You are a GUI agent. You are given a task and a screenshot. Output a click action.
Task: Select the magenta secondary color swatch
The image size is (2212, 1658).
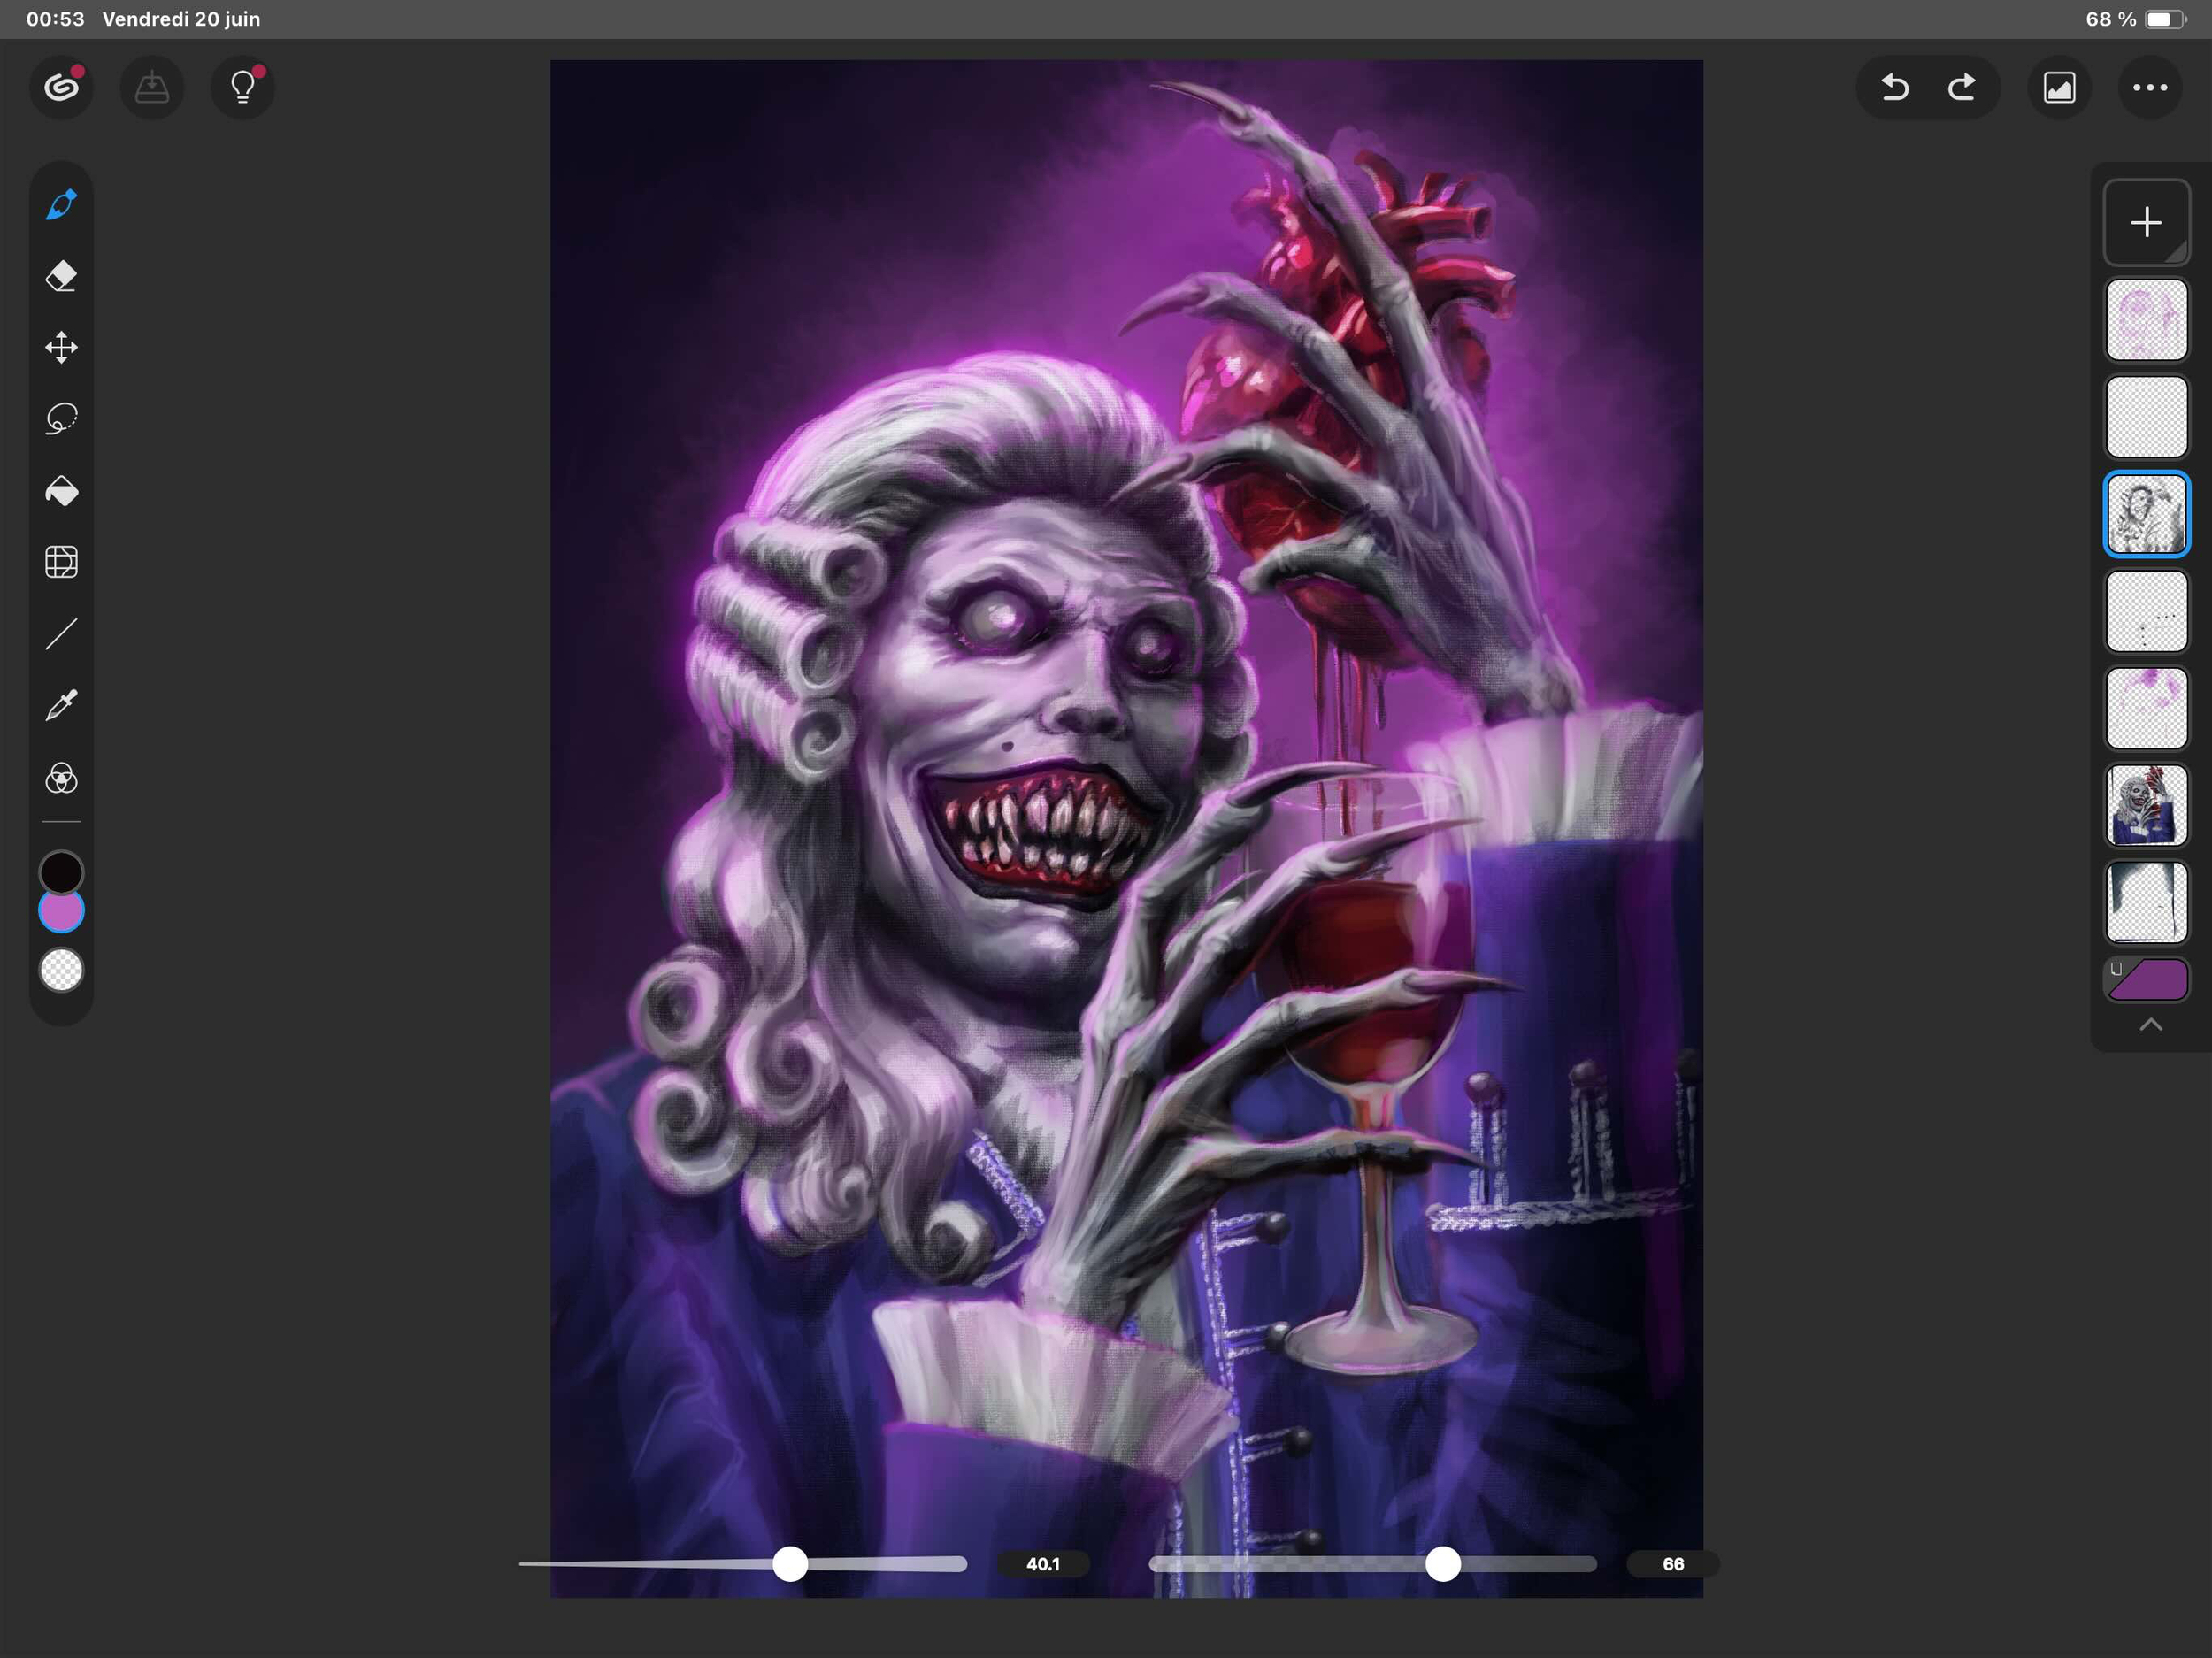coord(61,911)
